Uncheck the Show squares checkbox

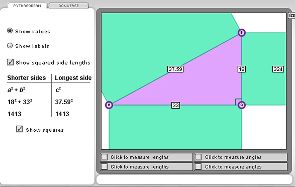(20, 129)
